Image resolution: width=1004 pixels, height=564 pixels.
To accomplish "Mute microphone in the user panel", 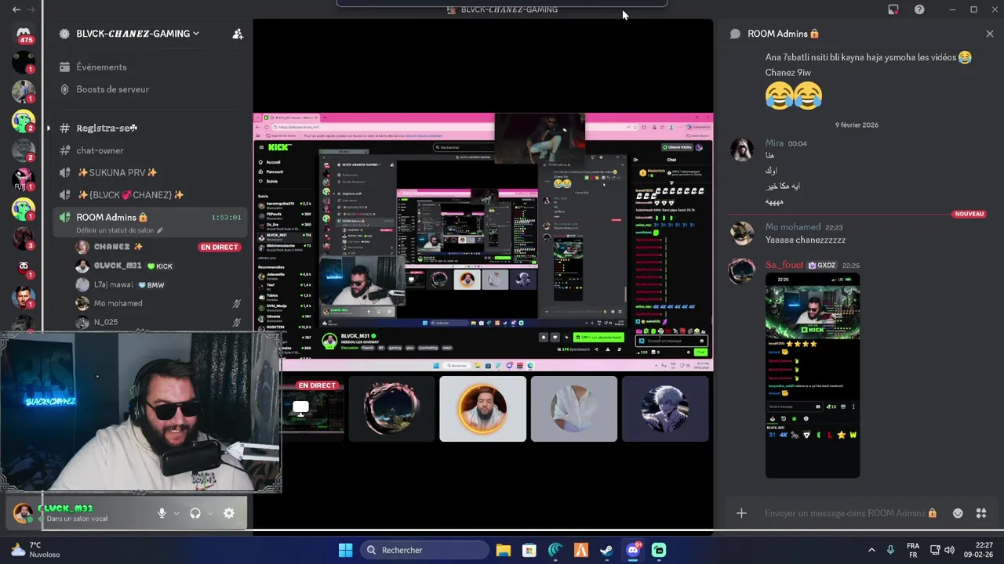I will [x=162, y=513].
